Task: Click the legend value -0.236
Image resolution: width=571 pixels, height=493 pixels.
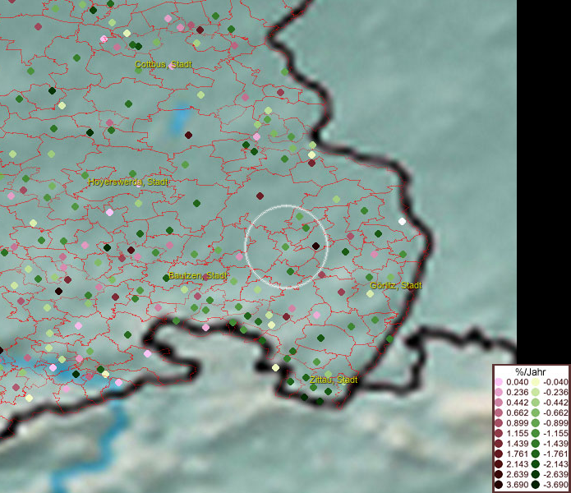Action: tap(555, 392)
